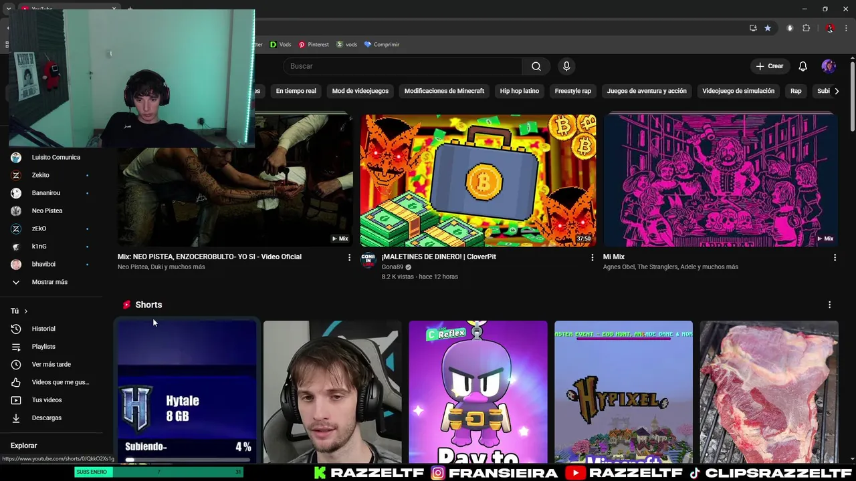The height and width of the screenshot is (481, 856).
Task: Select Juegos de aventura y acción chip
Action: (647, 91)
